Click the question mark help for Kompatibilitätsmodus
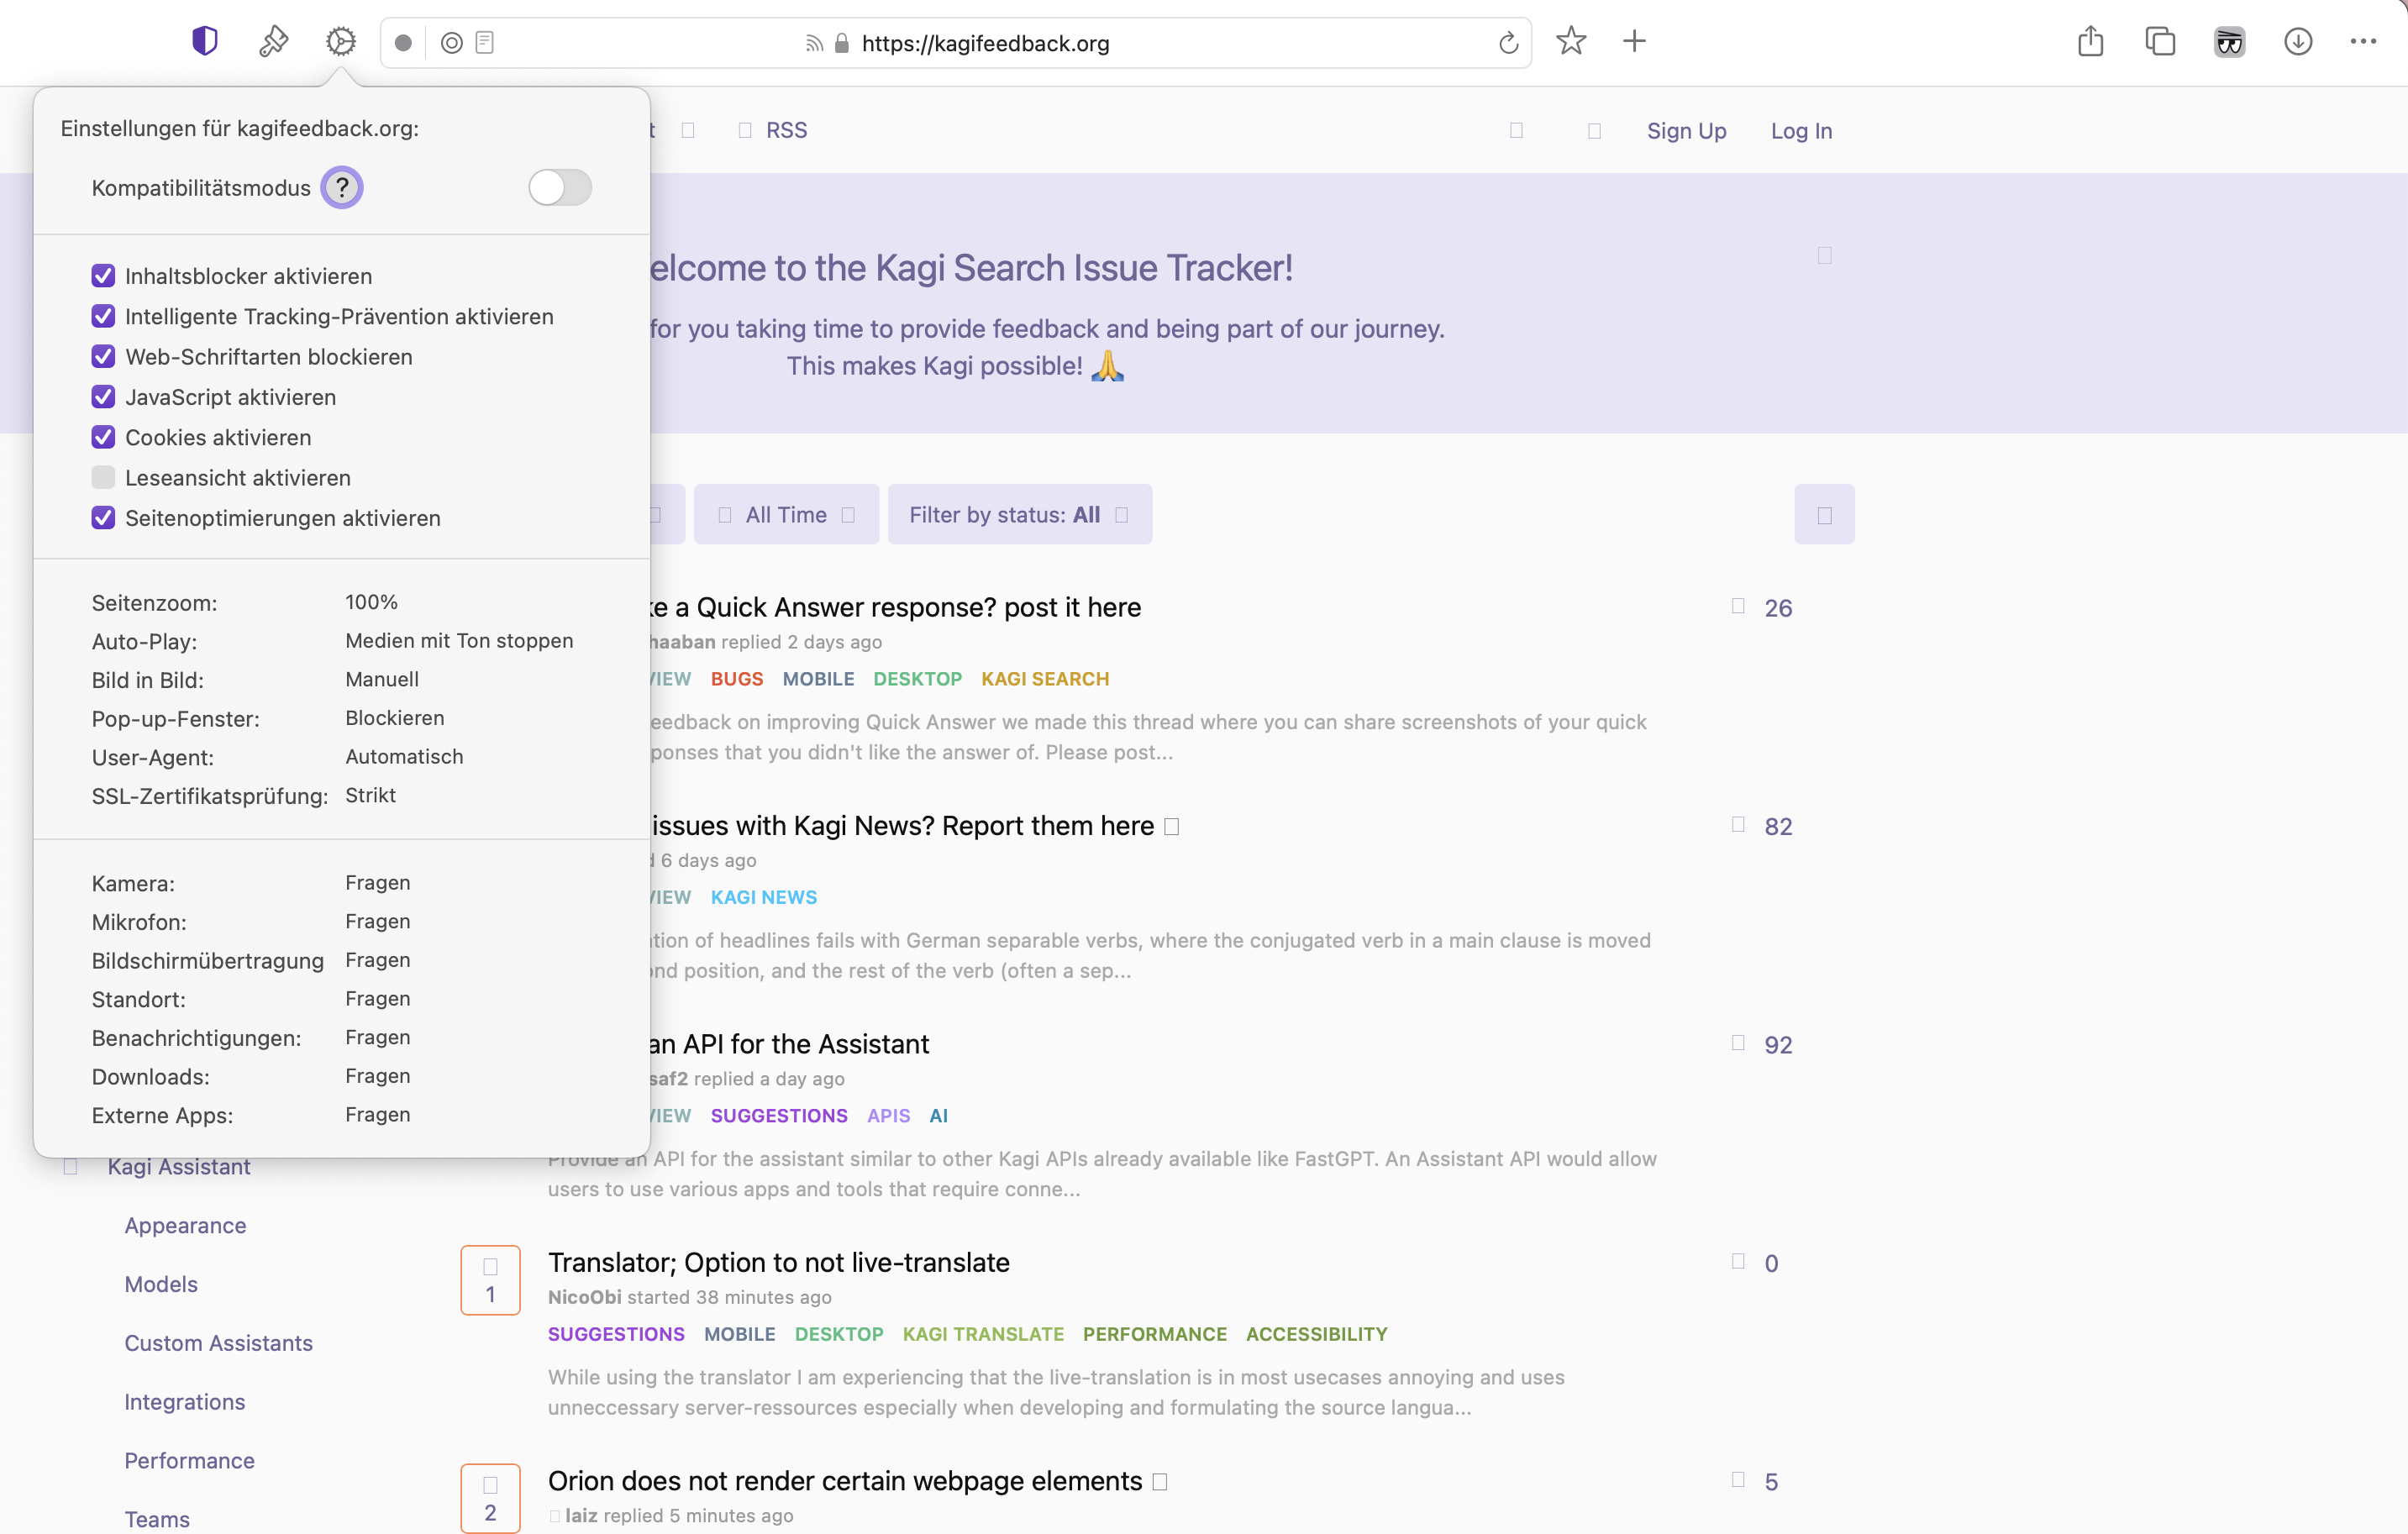 (342, 187)
